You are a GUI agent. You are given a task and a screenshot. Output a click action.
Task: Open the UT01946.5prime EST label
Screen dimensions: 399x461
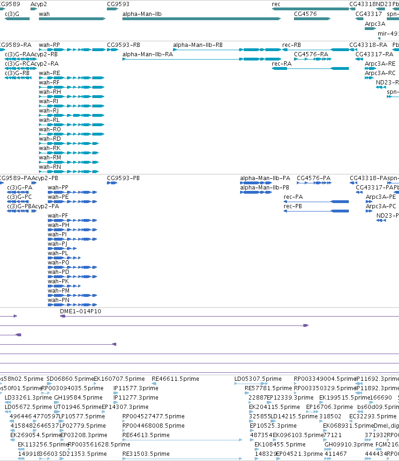coord(78,407)
